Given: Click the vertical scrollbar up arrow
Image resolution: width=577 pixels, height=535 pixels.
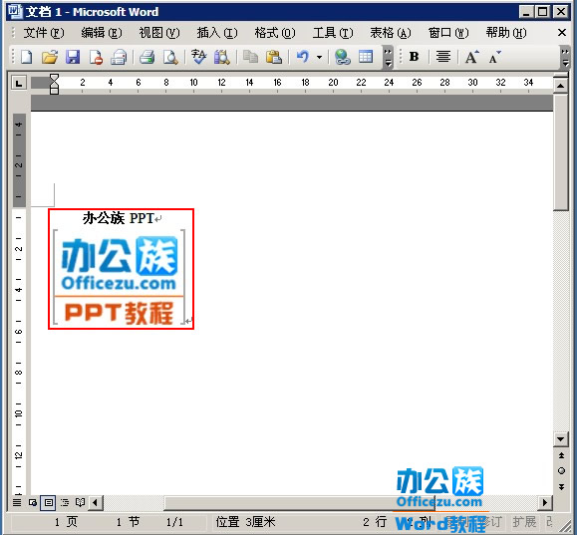Looking at the screenshot, I should 560,86.
